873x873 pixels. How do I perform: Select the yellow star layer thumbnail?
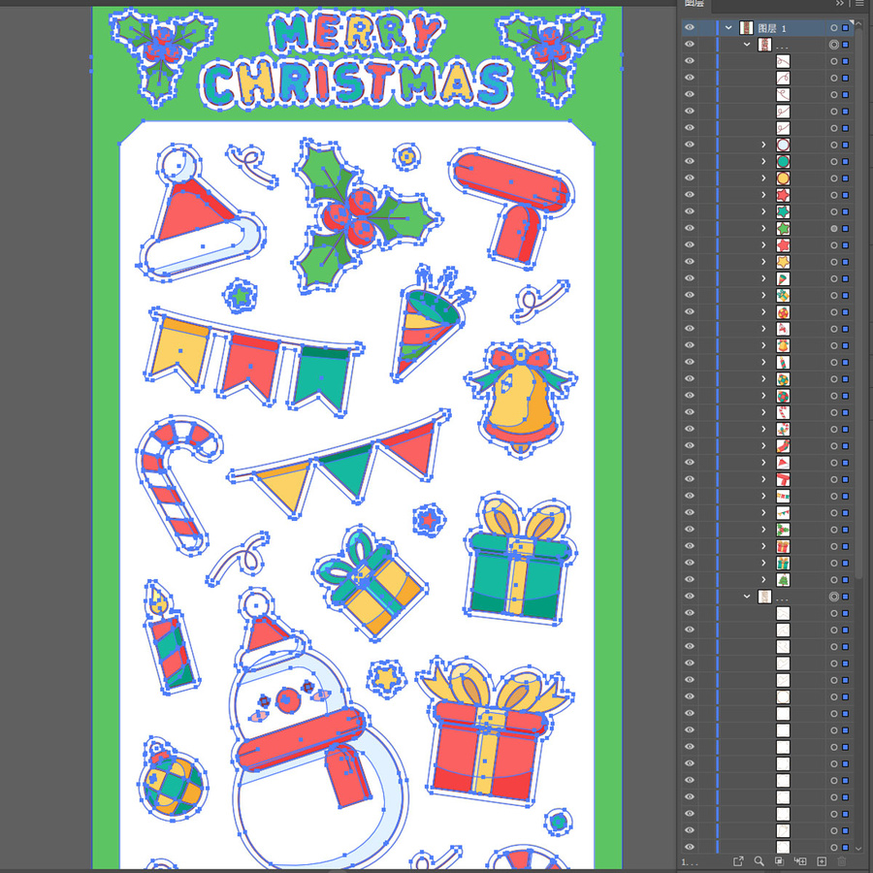[783, 262]
